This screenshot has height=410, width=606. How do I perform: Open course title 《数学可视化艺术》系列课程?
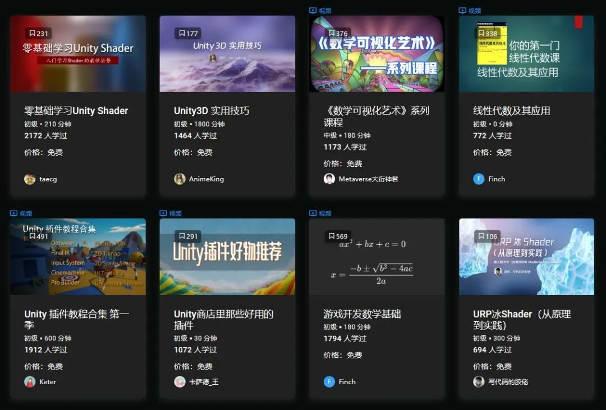pyautogui.click(x=377, y=116)
